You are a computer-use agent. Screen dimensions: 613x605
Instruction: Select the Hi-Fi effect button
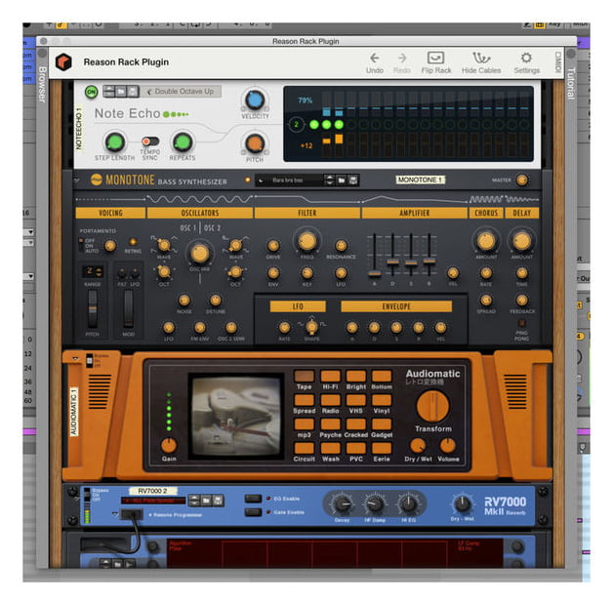pos(330,376)
